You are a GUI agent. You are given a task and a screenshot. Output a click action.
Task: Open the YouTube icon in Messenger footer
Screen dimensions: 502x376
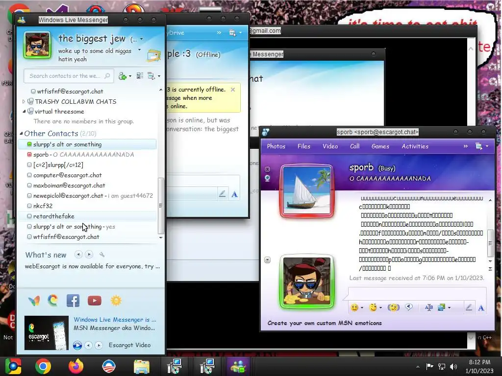[95, 301]
